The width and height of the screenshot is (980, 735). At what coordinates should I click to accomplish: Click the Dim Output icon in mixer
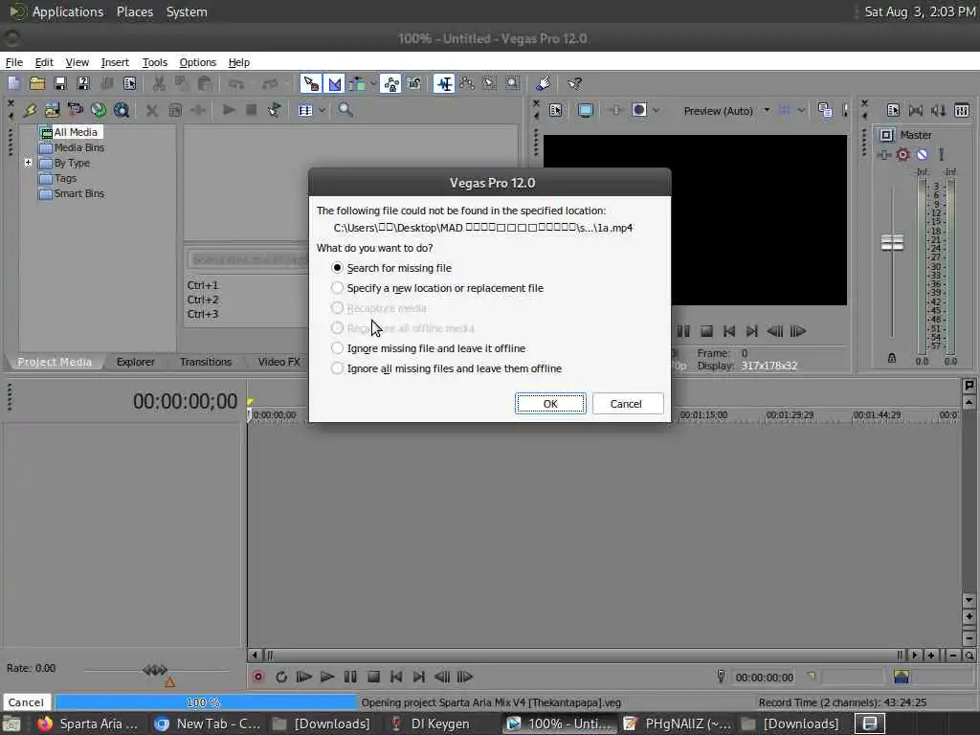[x=938, y=111]
